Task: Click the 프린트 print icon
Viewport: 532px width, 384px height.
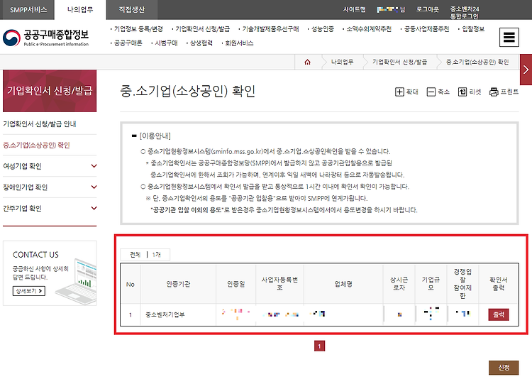Action: [x=494, y=92]
